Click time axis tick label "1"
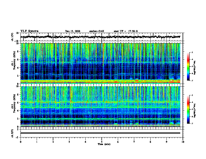Viewport: 206px width, 159px height. (37, 142)
